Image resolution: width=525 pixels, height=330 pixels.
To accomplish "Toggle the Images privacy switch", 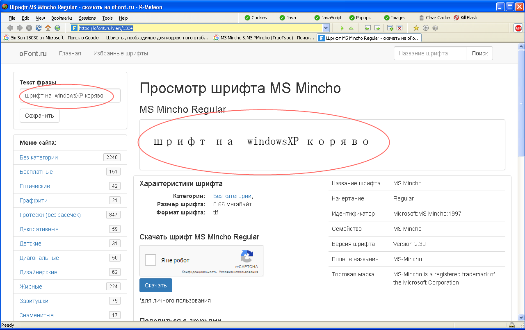I will tap(395, 18).
